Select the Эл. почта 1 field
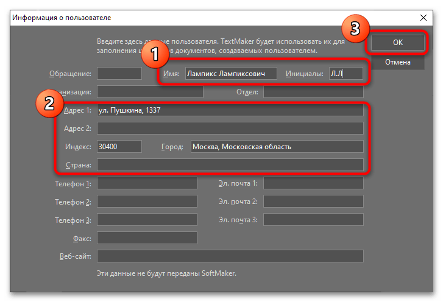 coord(313,183)
